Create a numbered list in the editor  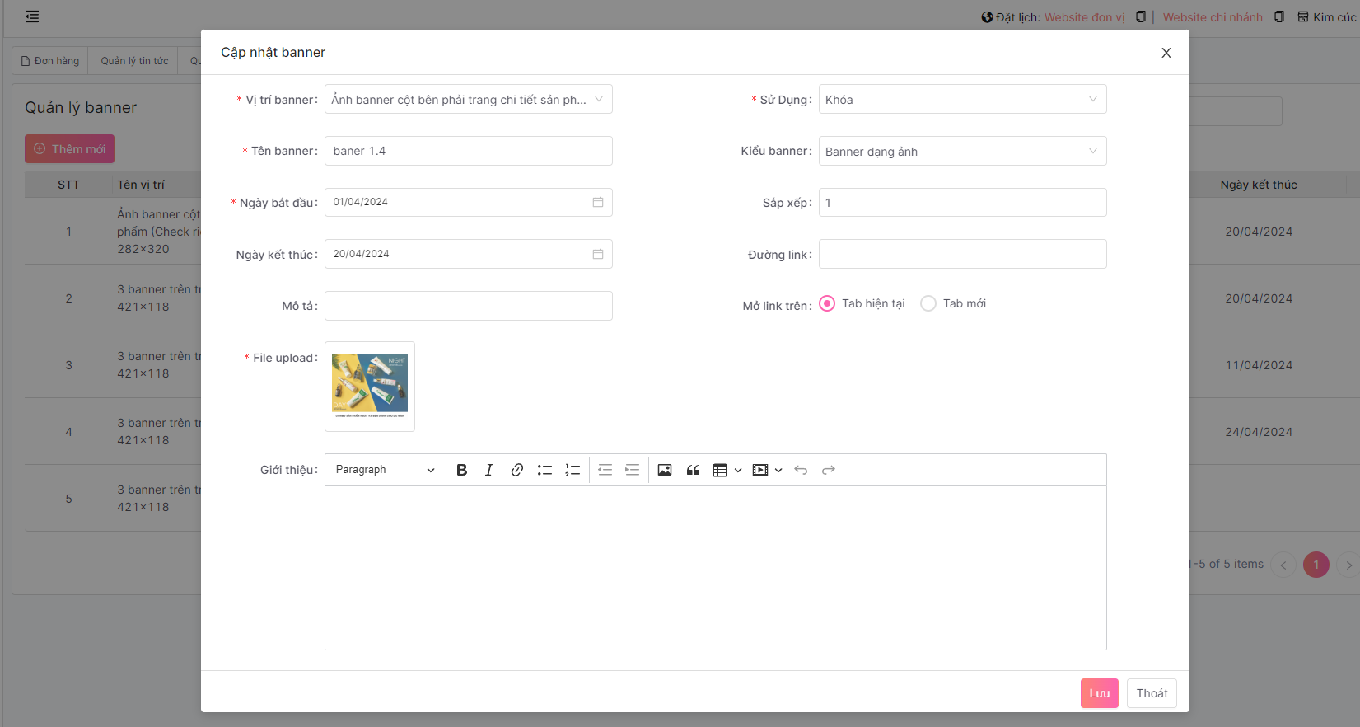pyautogui.click(x=573, y=470)
